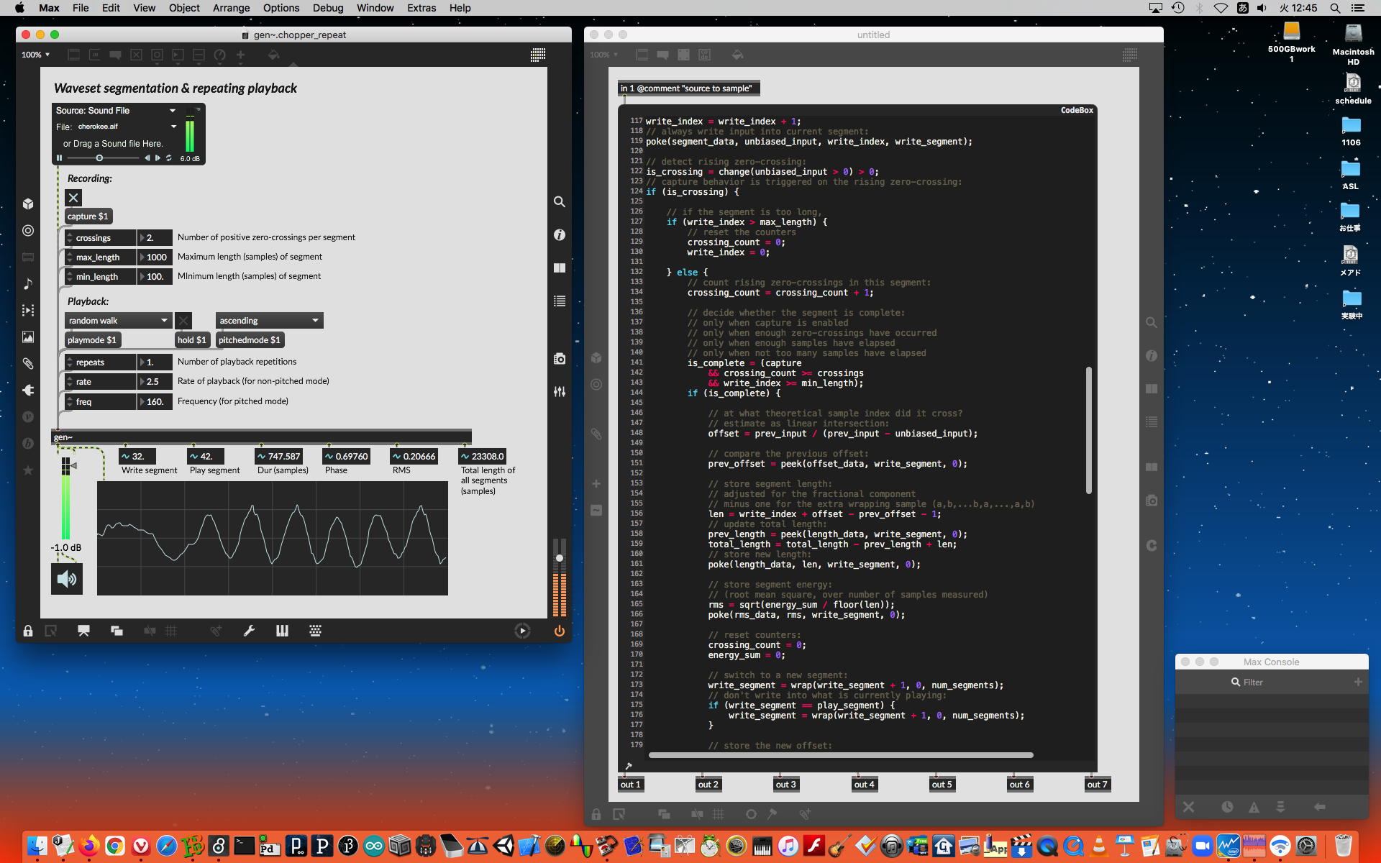
Task: Click the capture $1 message box
Action: 88,216
